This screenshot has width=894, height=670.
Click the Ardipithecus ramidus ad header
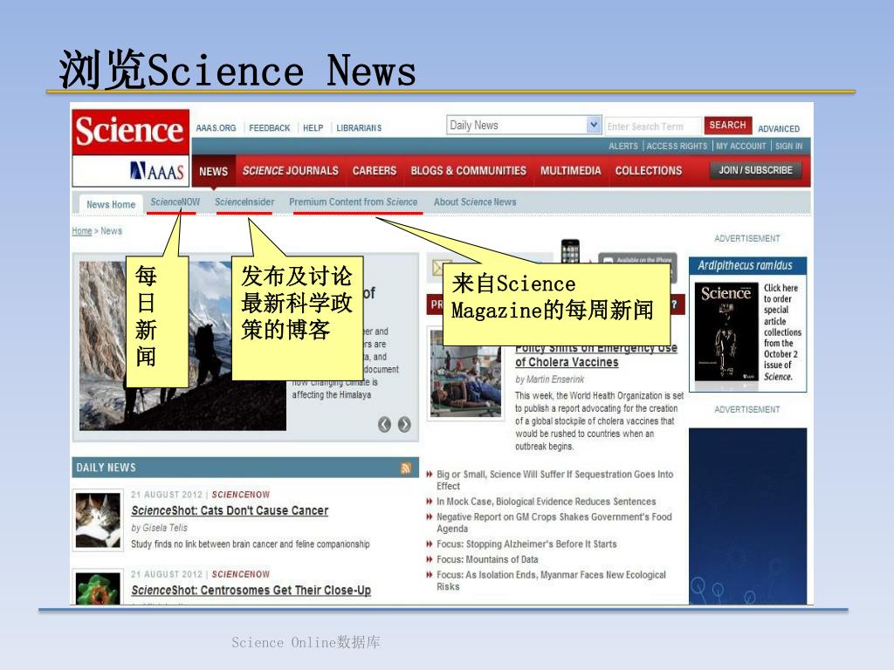(x=747, y=266)
